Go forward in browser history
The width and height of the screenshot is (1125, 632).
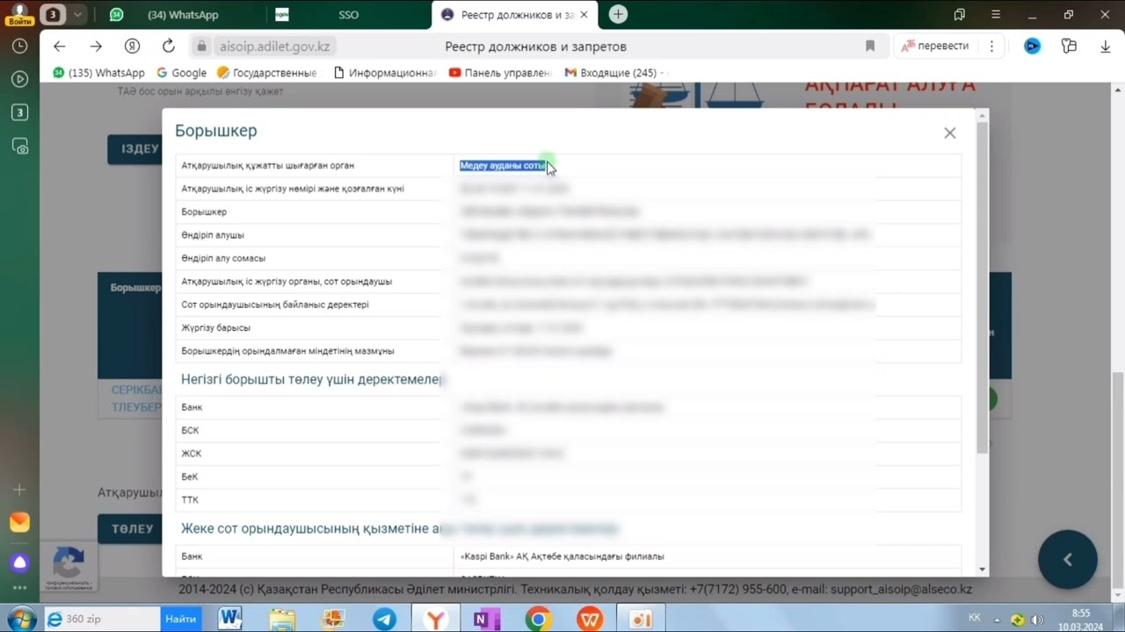pyautogui.click(x=96, y=47)
